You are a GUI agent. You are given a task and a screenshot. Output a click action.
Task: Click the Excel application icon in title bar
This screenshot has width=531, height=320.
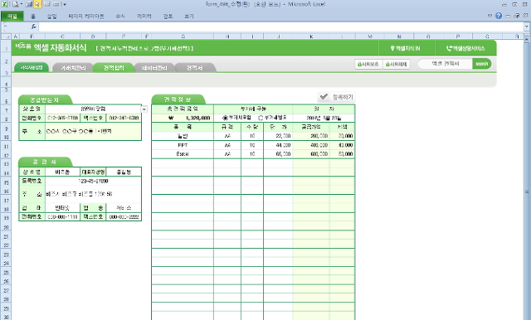tap(5, 4)
